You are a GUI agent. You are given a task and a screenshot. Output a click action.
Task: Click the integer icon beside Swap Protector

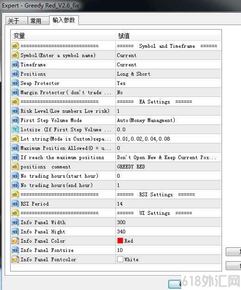(x=15, y=83)
